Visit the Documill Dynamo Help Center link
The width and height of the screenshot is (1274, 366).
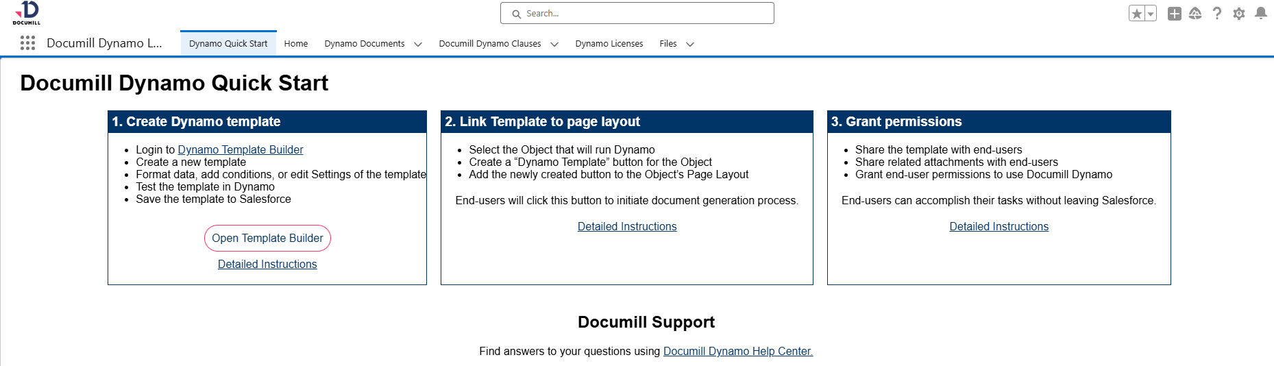(x=737, y=351)
